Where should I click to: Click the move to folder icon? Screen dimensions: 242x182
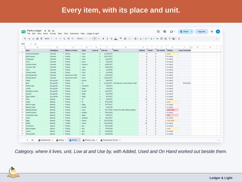click(49, 31)
